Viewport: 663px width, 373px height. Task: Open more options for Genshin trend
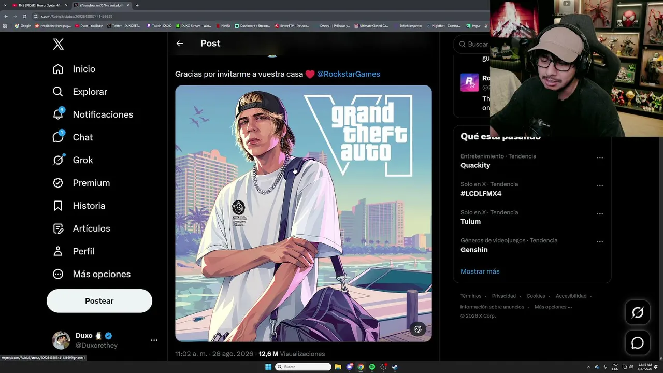coord(600,241)
